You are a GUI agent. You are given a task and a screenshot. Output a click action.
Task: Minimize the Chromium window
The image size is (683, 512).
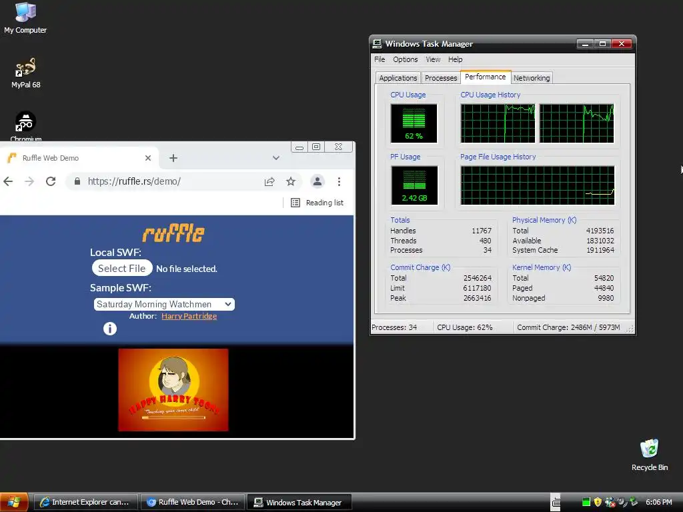299,147
